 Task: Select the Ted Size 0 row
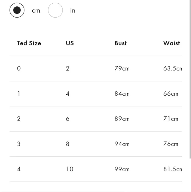click(96, 69)
